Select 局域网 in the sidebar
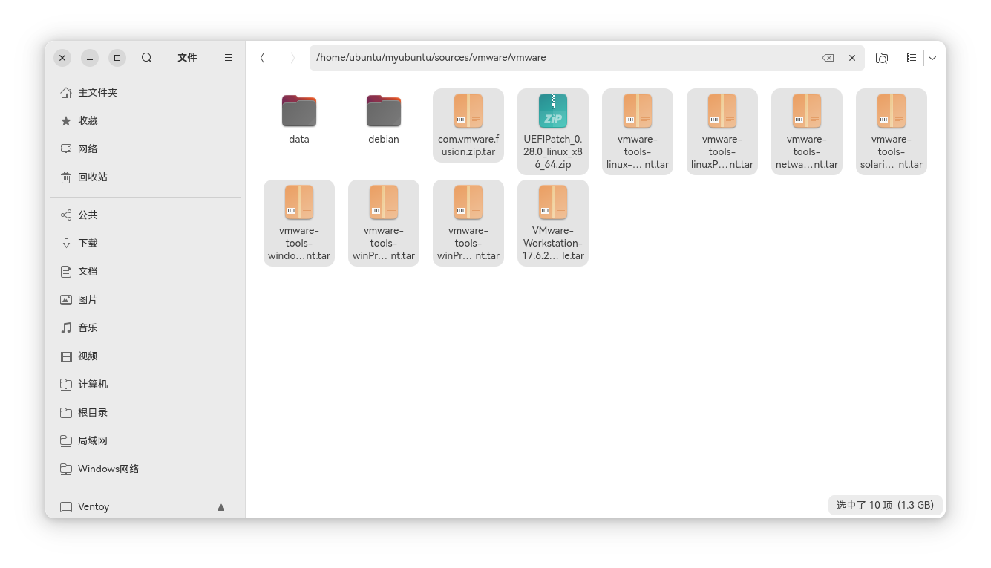Viewport: 991px width, 568px height. (x=145, y=441)
